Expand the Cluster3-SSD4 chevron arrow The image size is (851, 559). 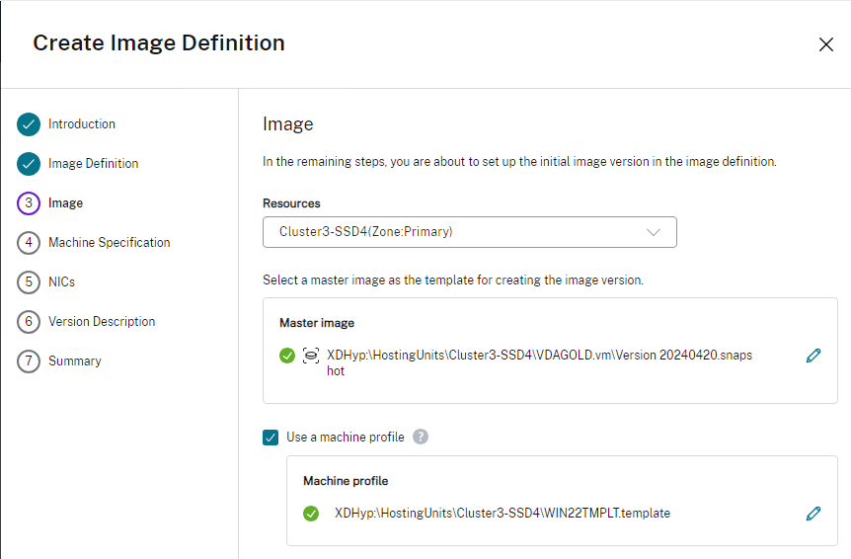(x=654, y=232)
